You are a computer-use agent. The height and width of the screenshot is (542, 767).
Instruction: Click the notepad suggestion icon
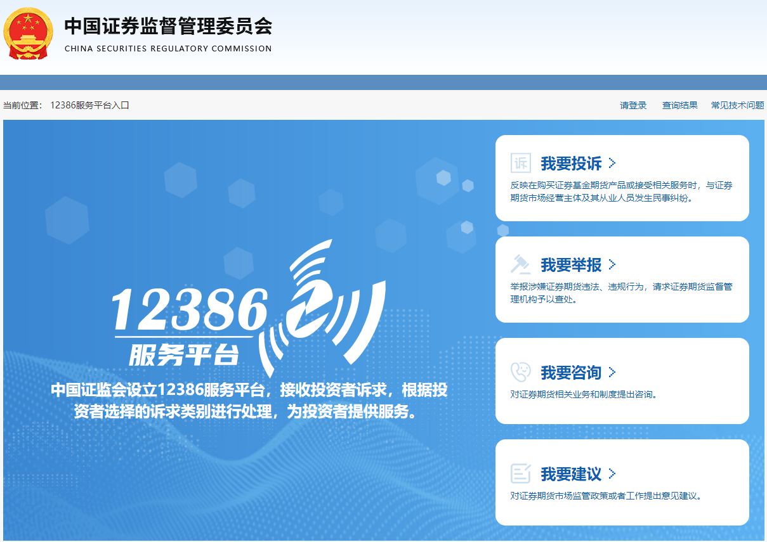[x=520, y=474]
